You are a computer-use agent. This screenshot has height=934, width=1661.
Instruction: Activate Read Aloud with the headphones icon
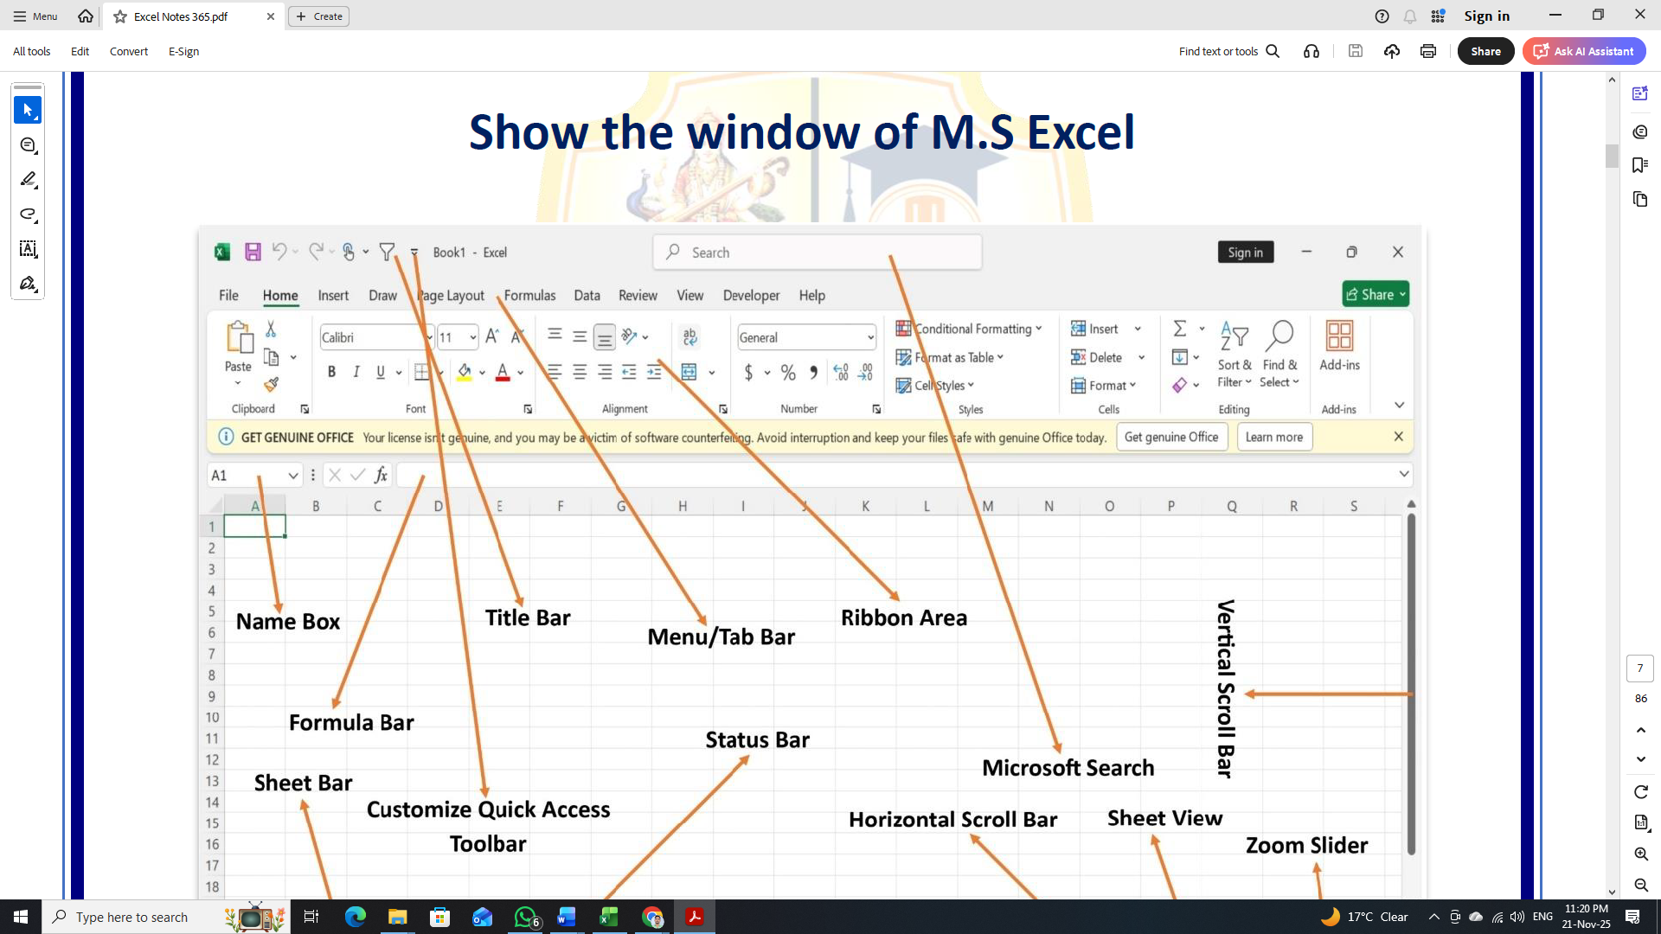[1311, 51]
